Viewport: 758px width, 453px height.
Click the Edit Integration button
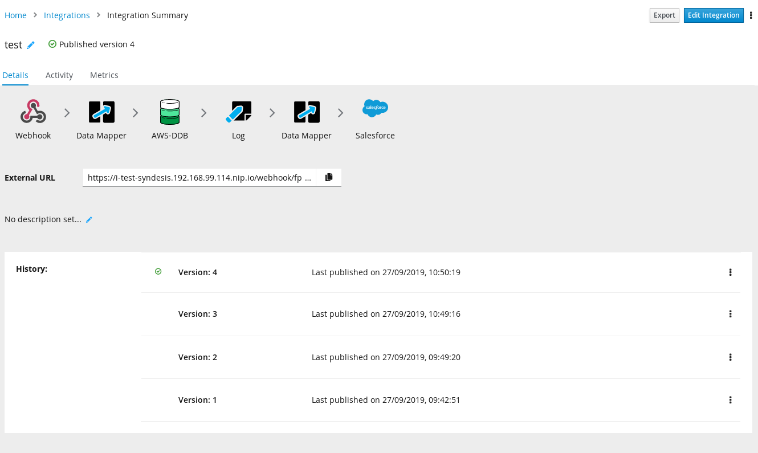(714, 15)
